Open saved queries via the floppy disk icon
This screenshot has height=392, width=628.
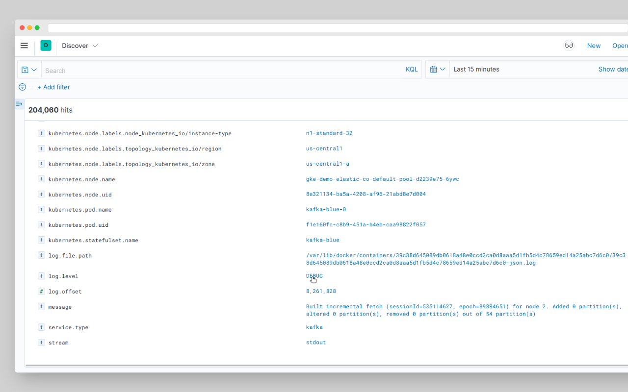tap(26, 69)
